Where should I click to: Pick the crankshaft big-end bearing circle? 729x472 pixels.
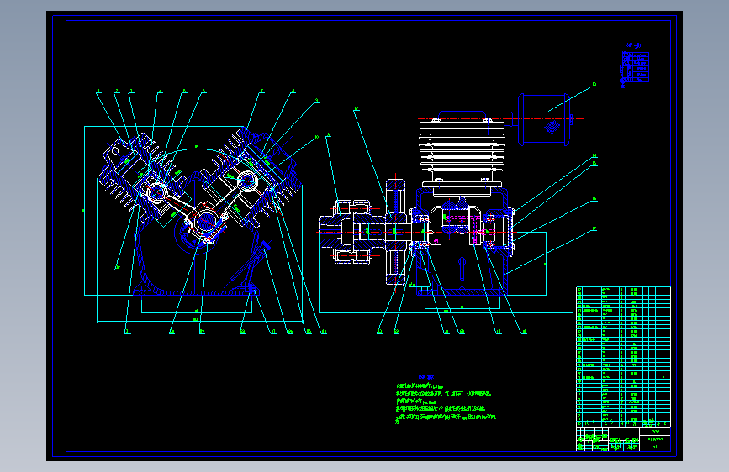205,222
